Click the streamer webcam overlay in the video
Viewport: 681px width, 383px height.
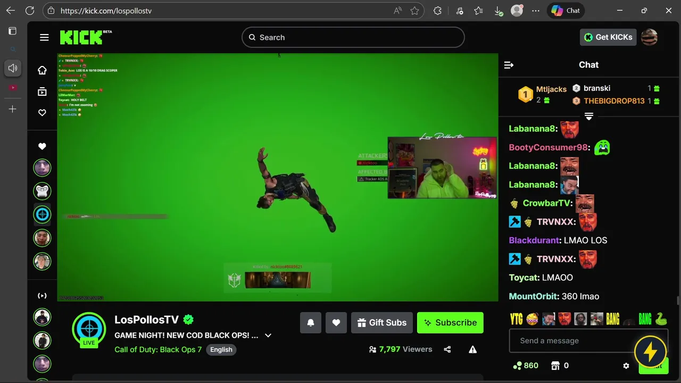coord(442,168)
